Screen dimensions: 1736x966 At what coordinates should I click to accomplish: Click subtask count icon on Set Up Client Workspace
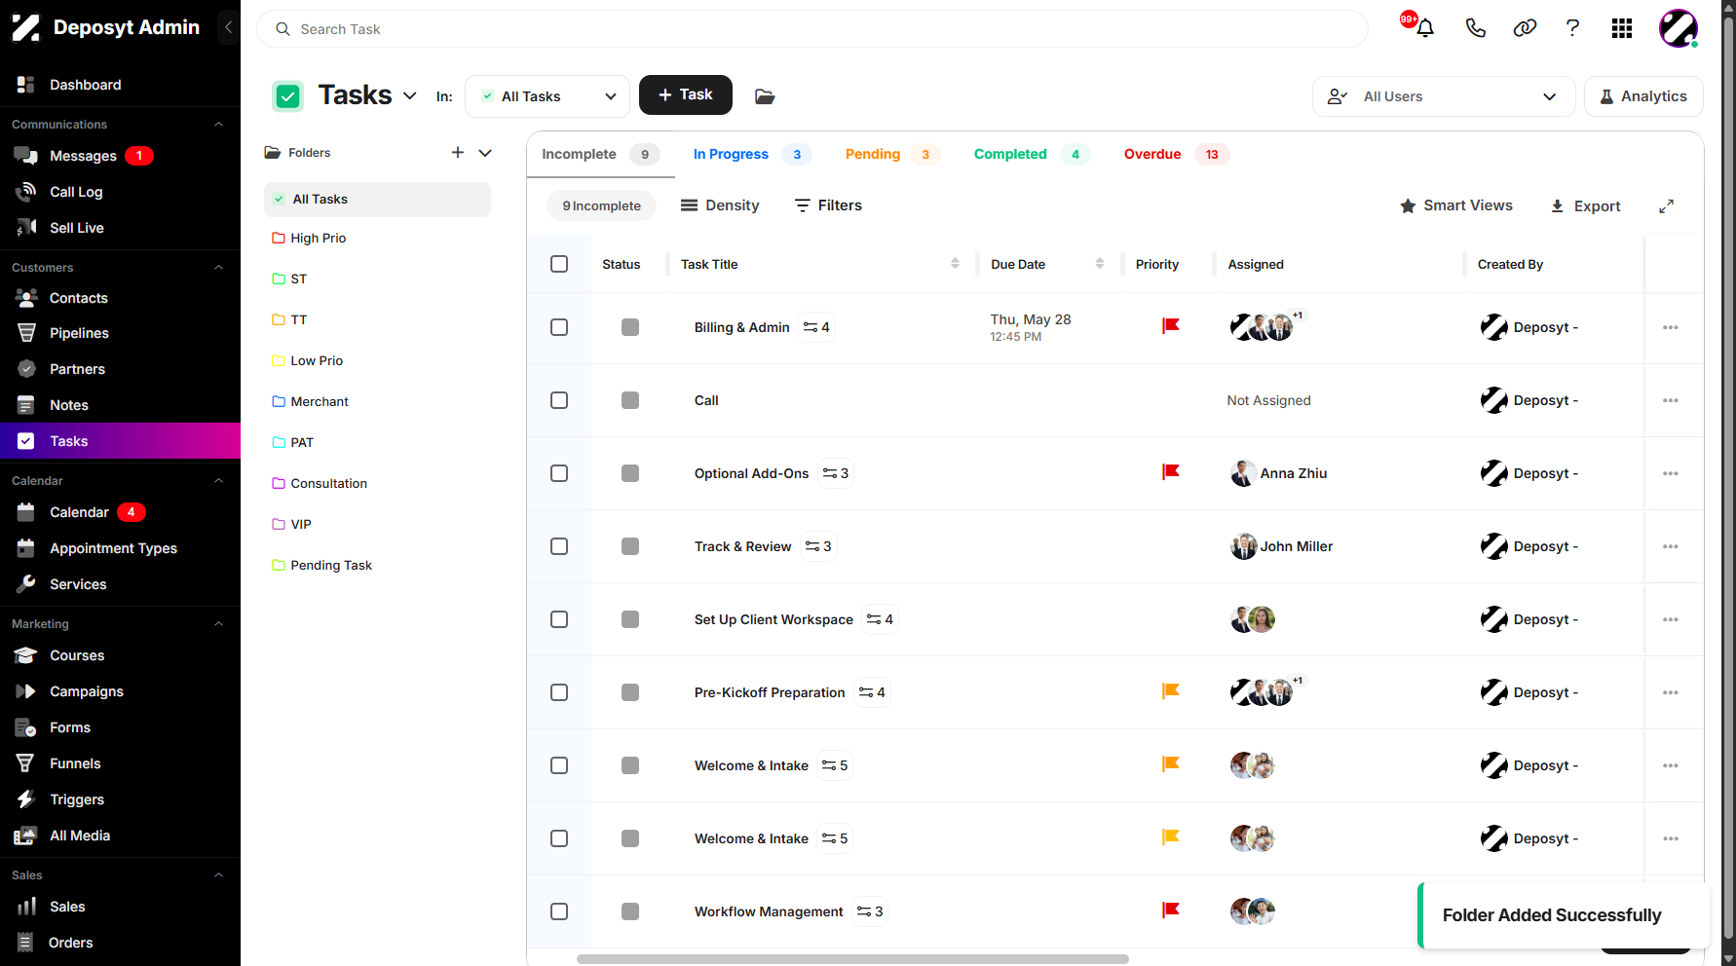click(880, 619)
